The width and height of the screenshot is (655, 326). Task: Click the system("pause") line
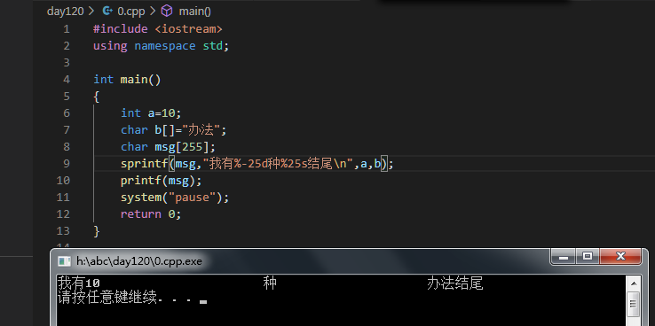[x=175, y=198]
